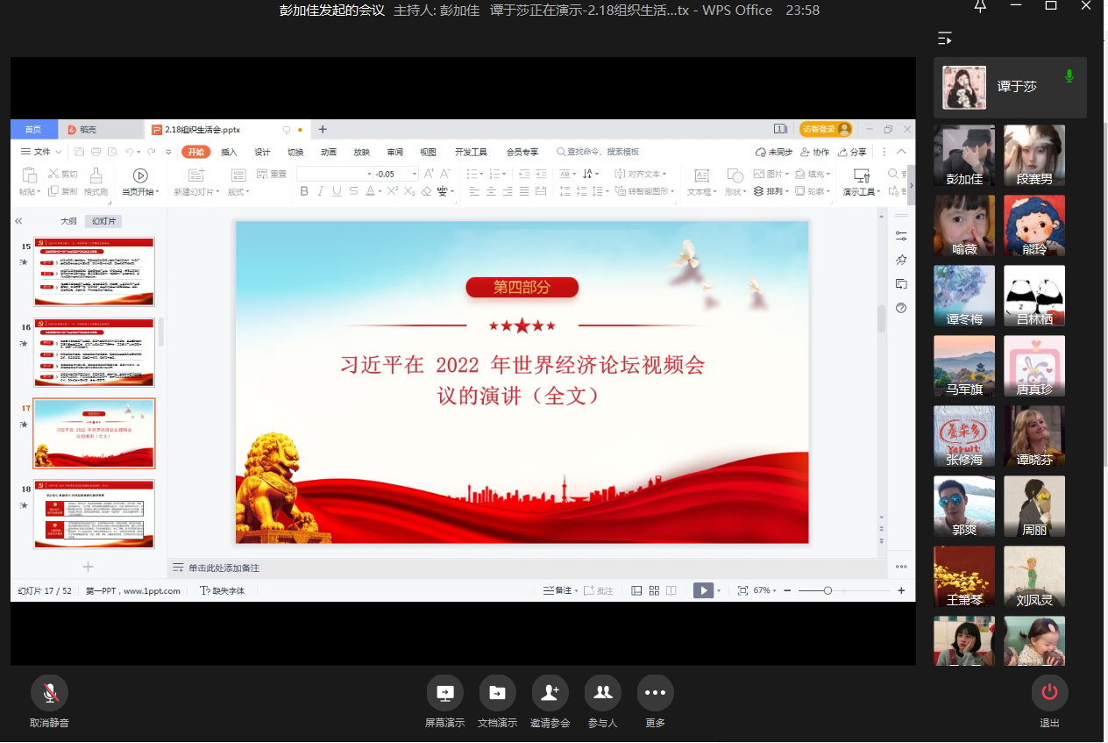Image resolution: width=1108 pixels, height=743 pixels.
Task: Click the 更多 three-dot icon
Action: click(655, 693)
